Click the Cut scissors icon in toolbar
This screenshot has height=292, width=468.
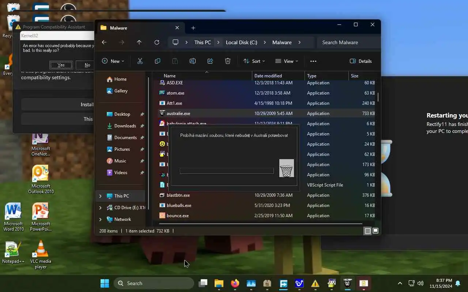tap(140, 61)
